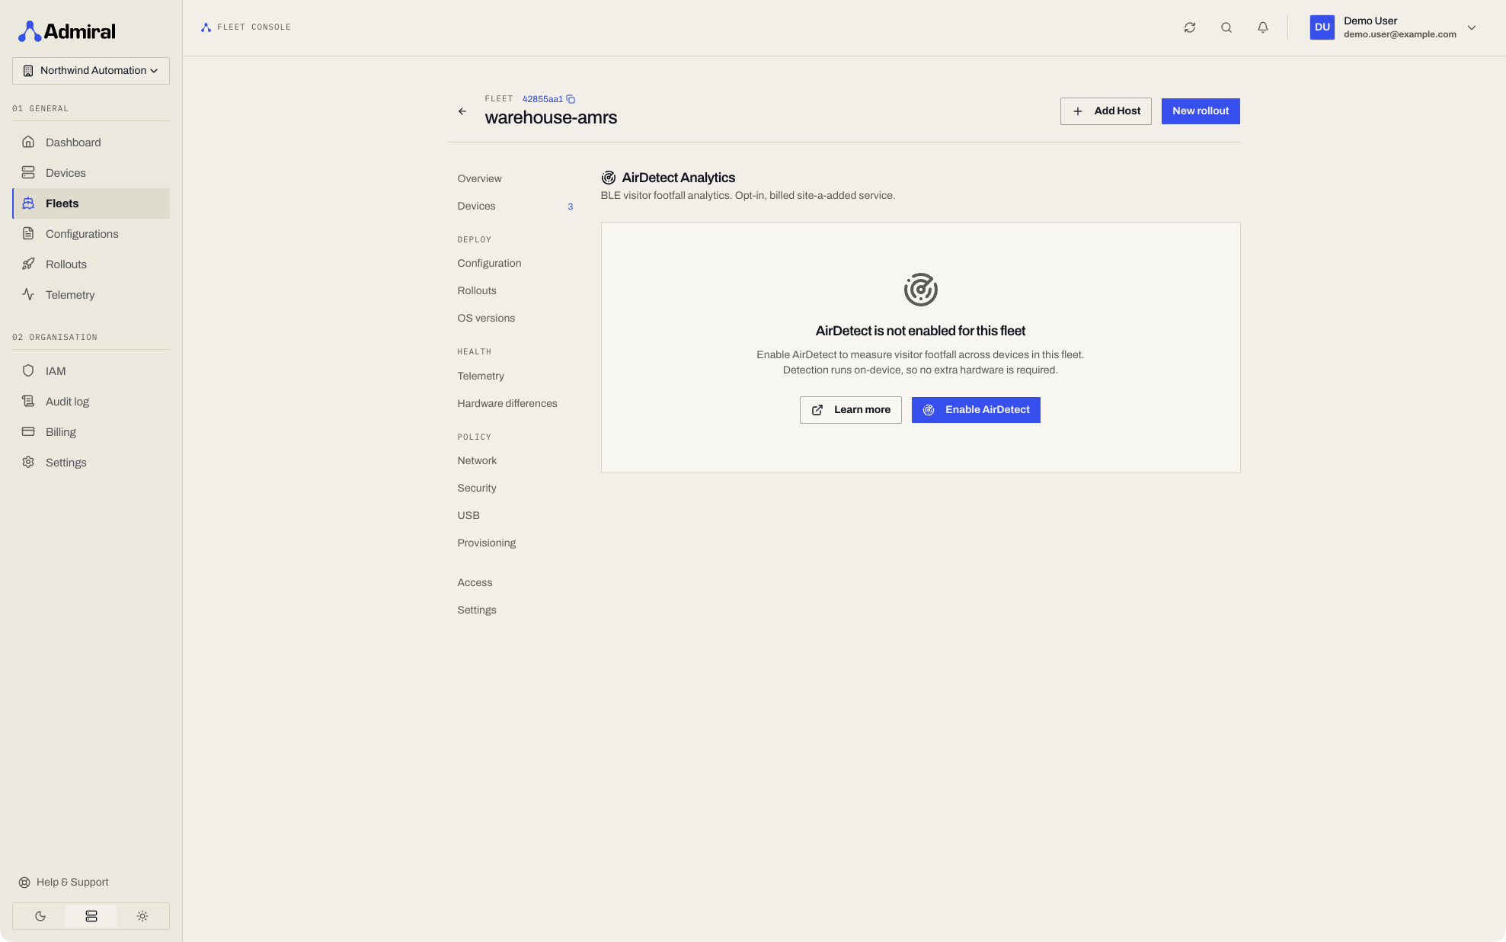Image resolution: width=1506 pixels, height=942 pixels.
Task: Start a New rollout
Action: coord(1201,111)
